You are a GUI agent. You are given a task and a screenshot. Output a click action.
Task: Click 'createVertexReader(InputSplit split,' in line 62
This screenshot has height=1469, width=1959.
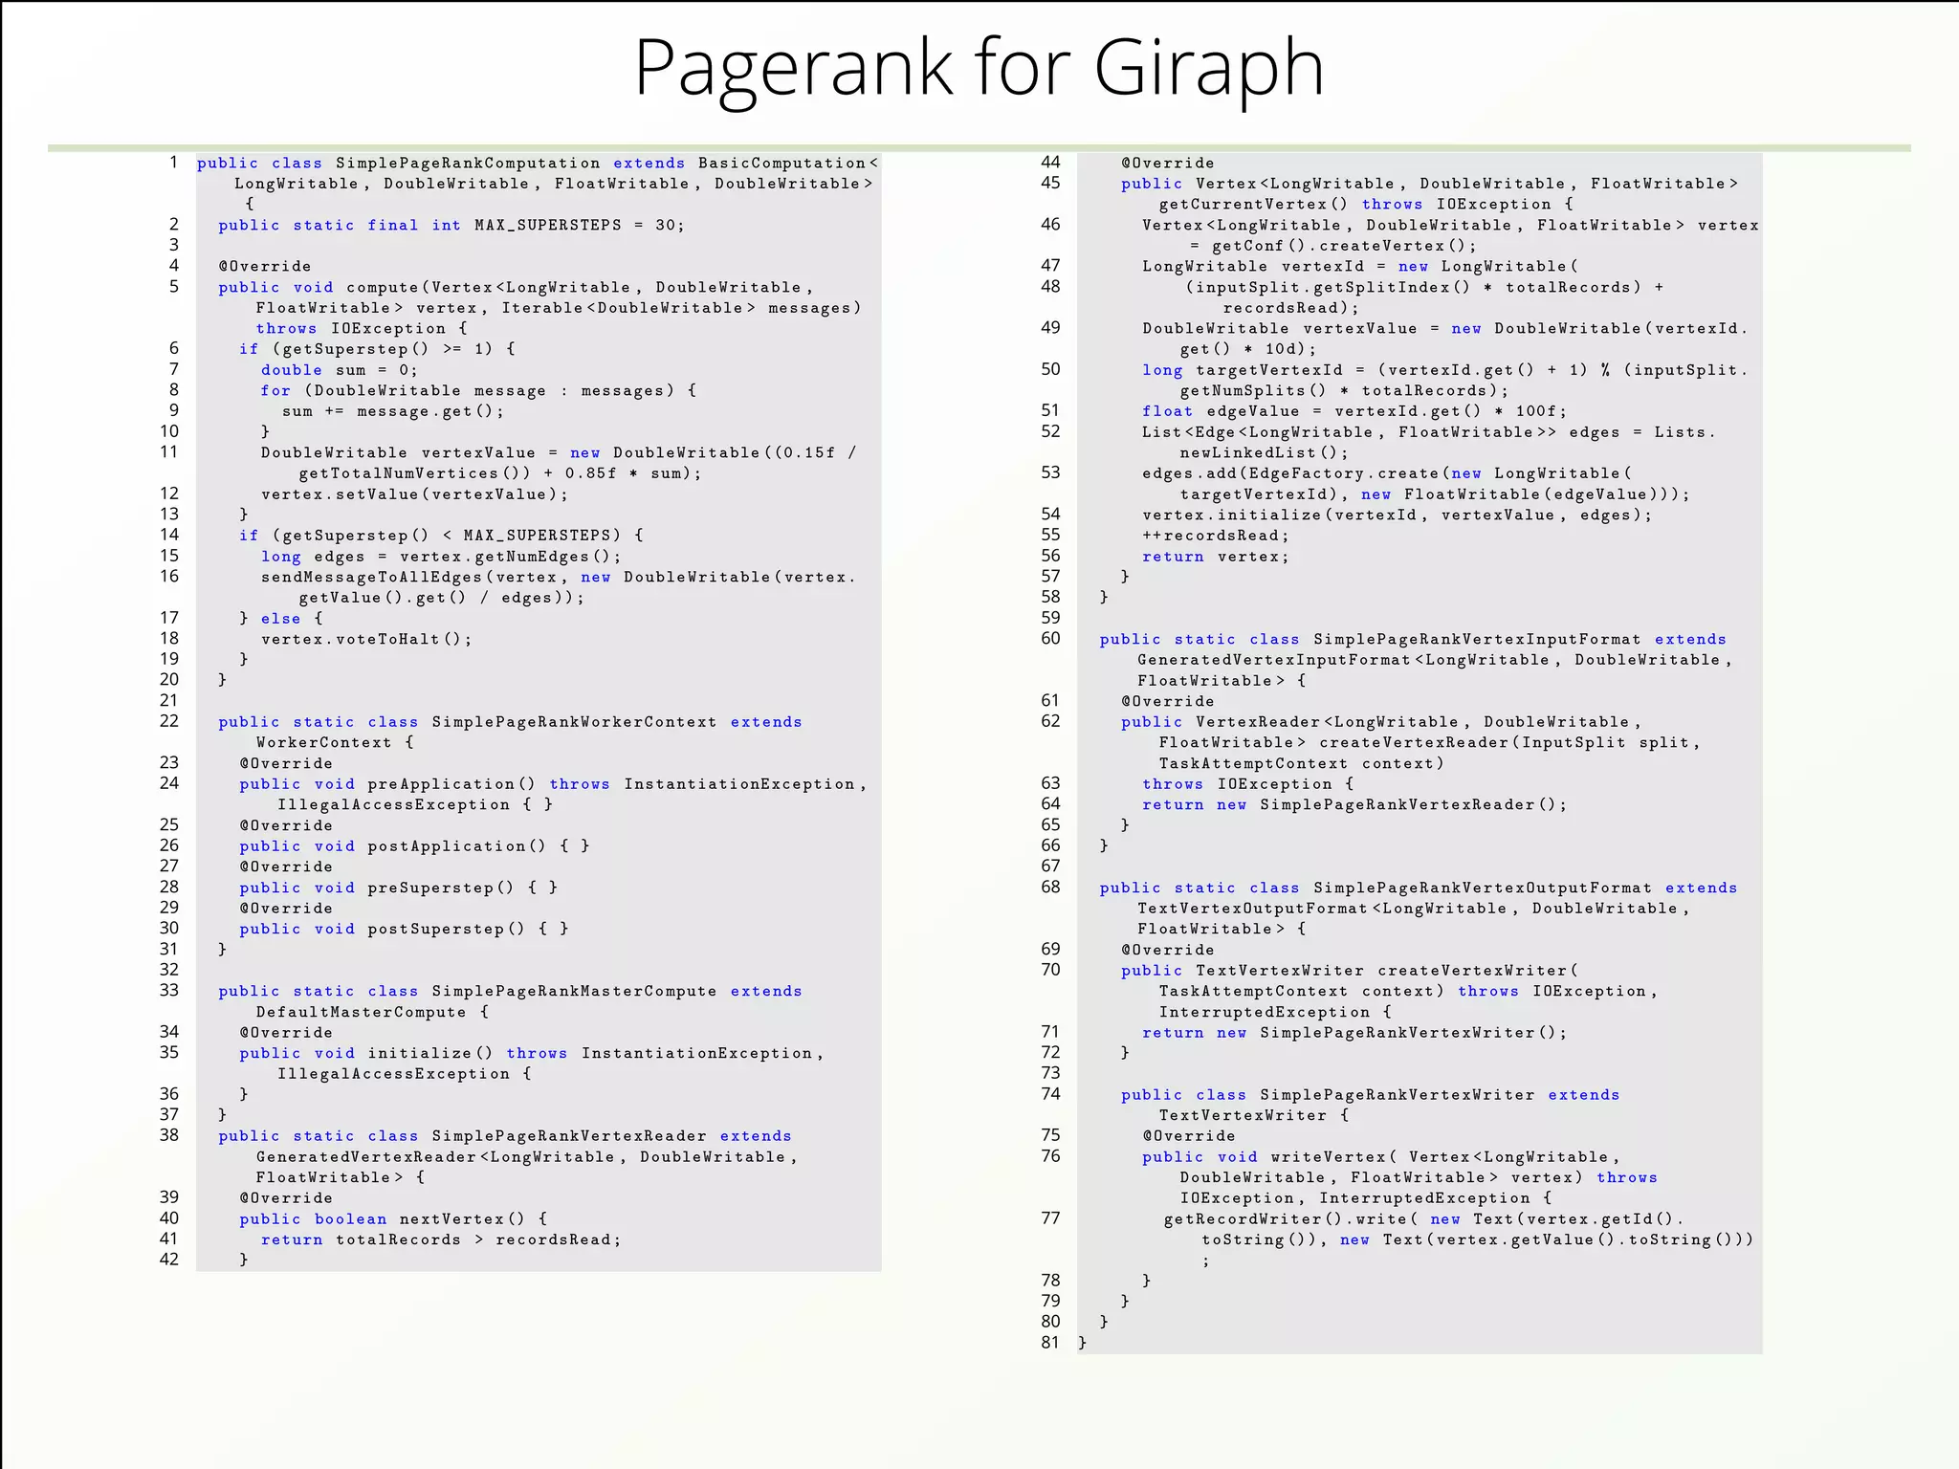pos(1509,743)
